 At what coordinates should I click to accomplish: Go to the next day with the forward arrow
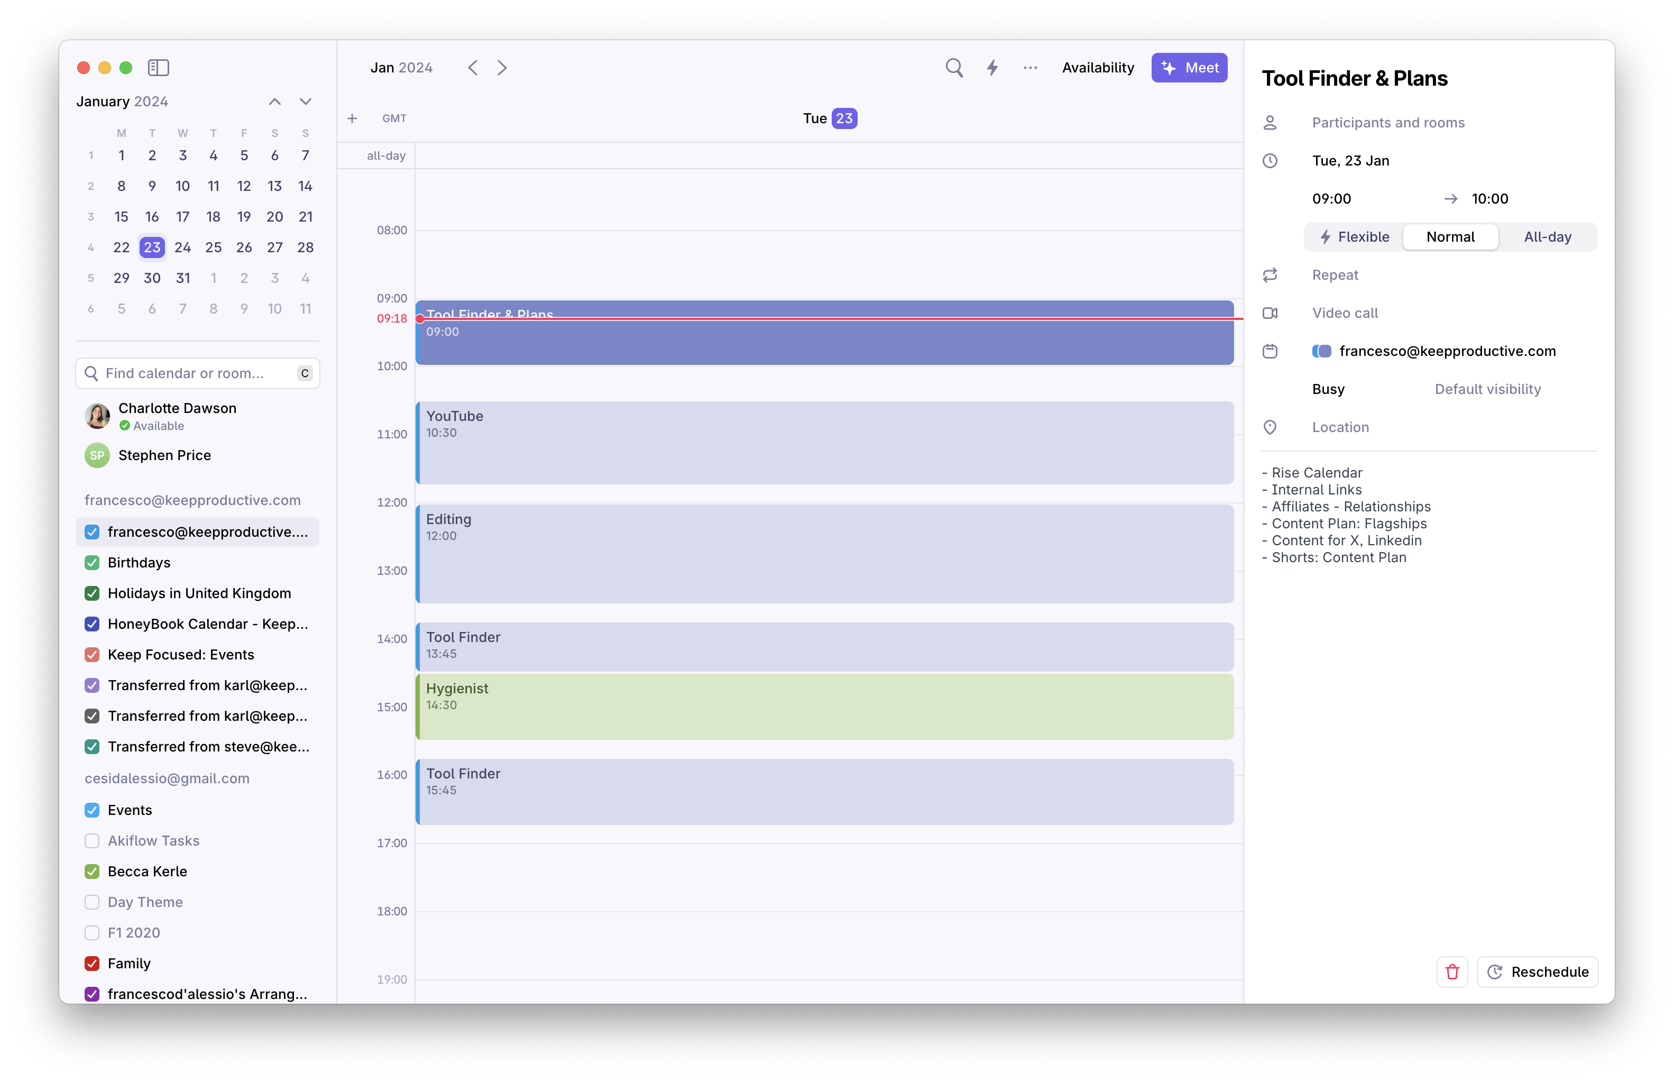coord(502,68)
